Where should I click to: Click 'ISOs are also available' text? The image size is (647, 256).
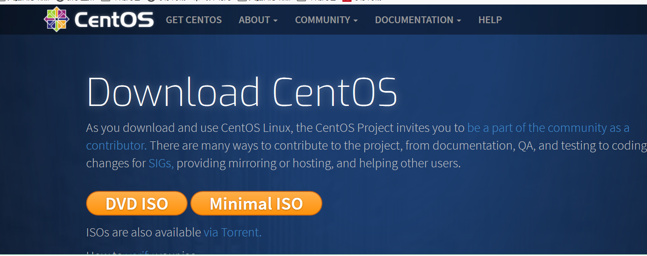[x=143, y=232]
